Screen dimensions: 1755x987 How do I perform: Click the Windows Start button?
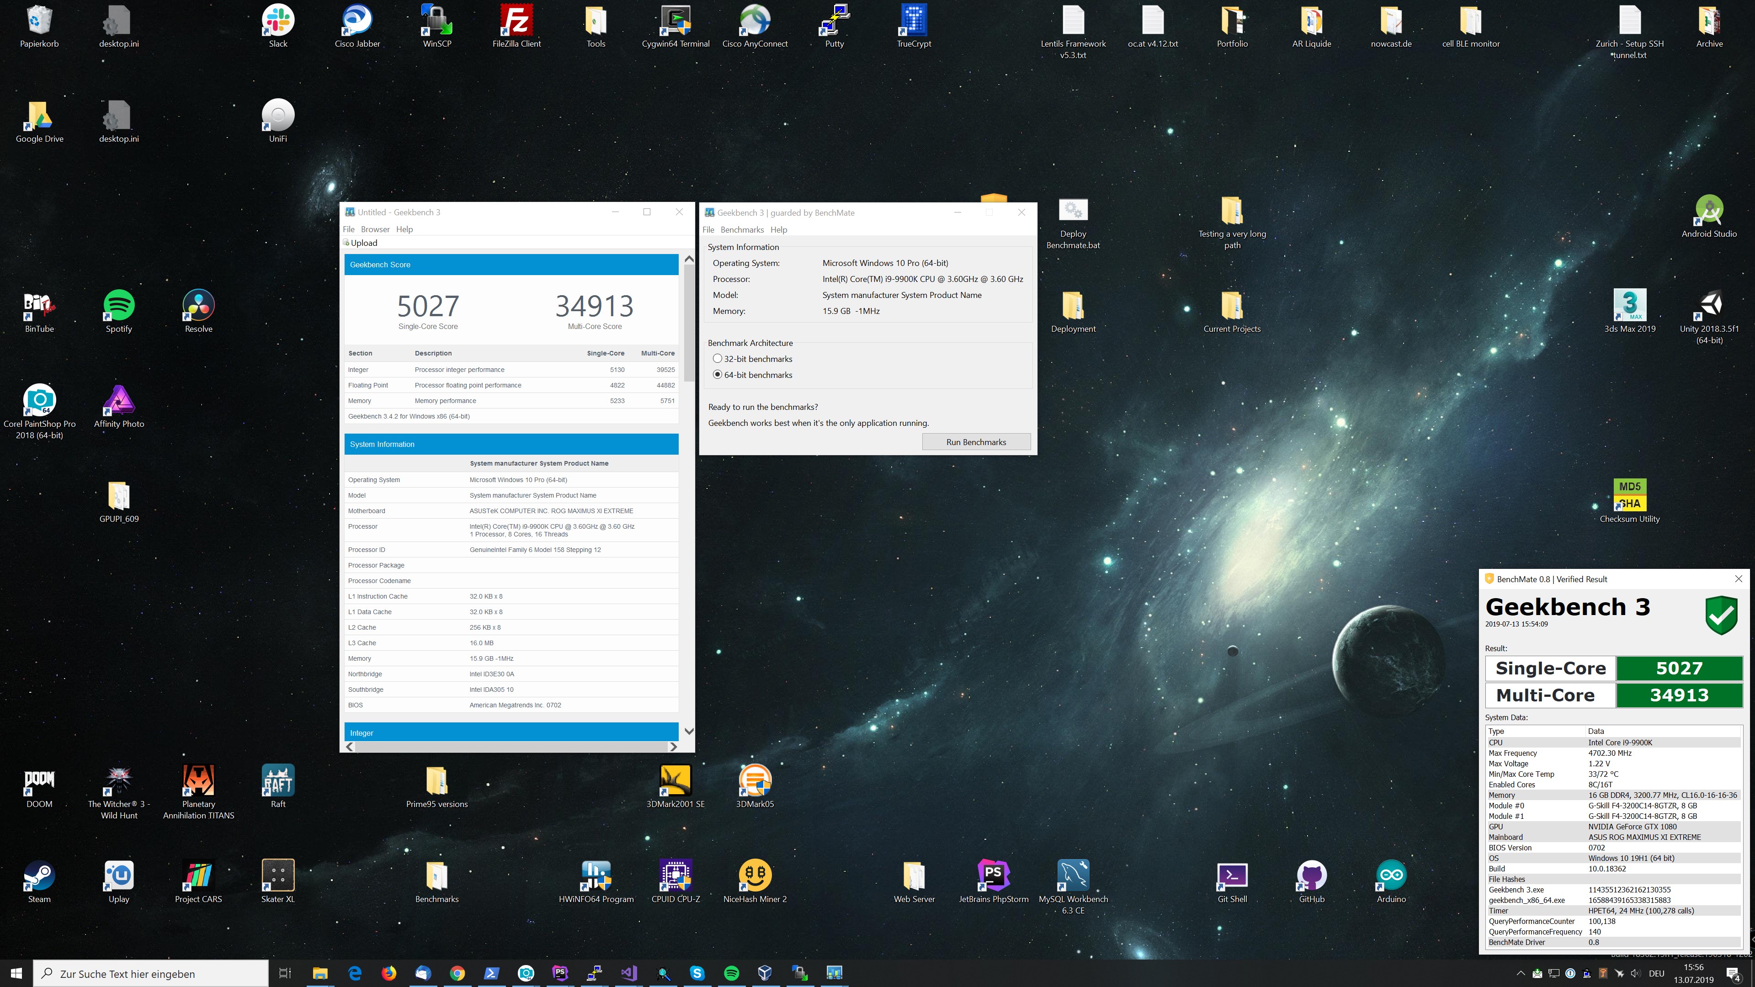[x=16, y=973]
